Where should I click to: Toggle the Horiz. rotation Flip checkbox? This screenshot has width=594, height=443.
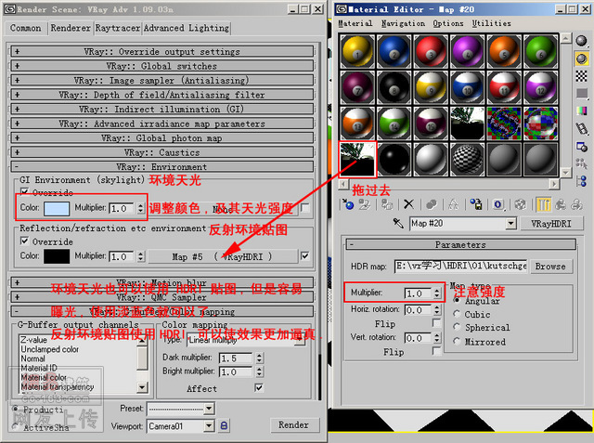(436, 323)
